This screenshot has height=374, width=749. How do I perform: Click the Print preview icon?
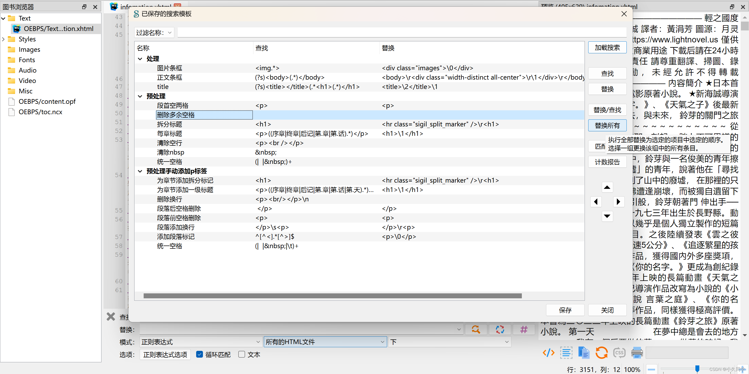coord(637,353)
